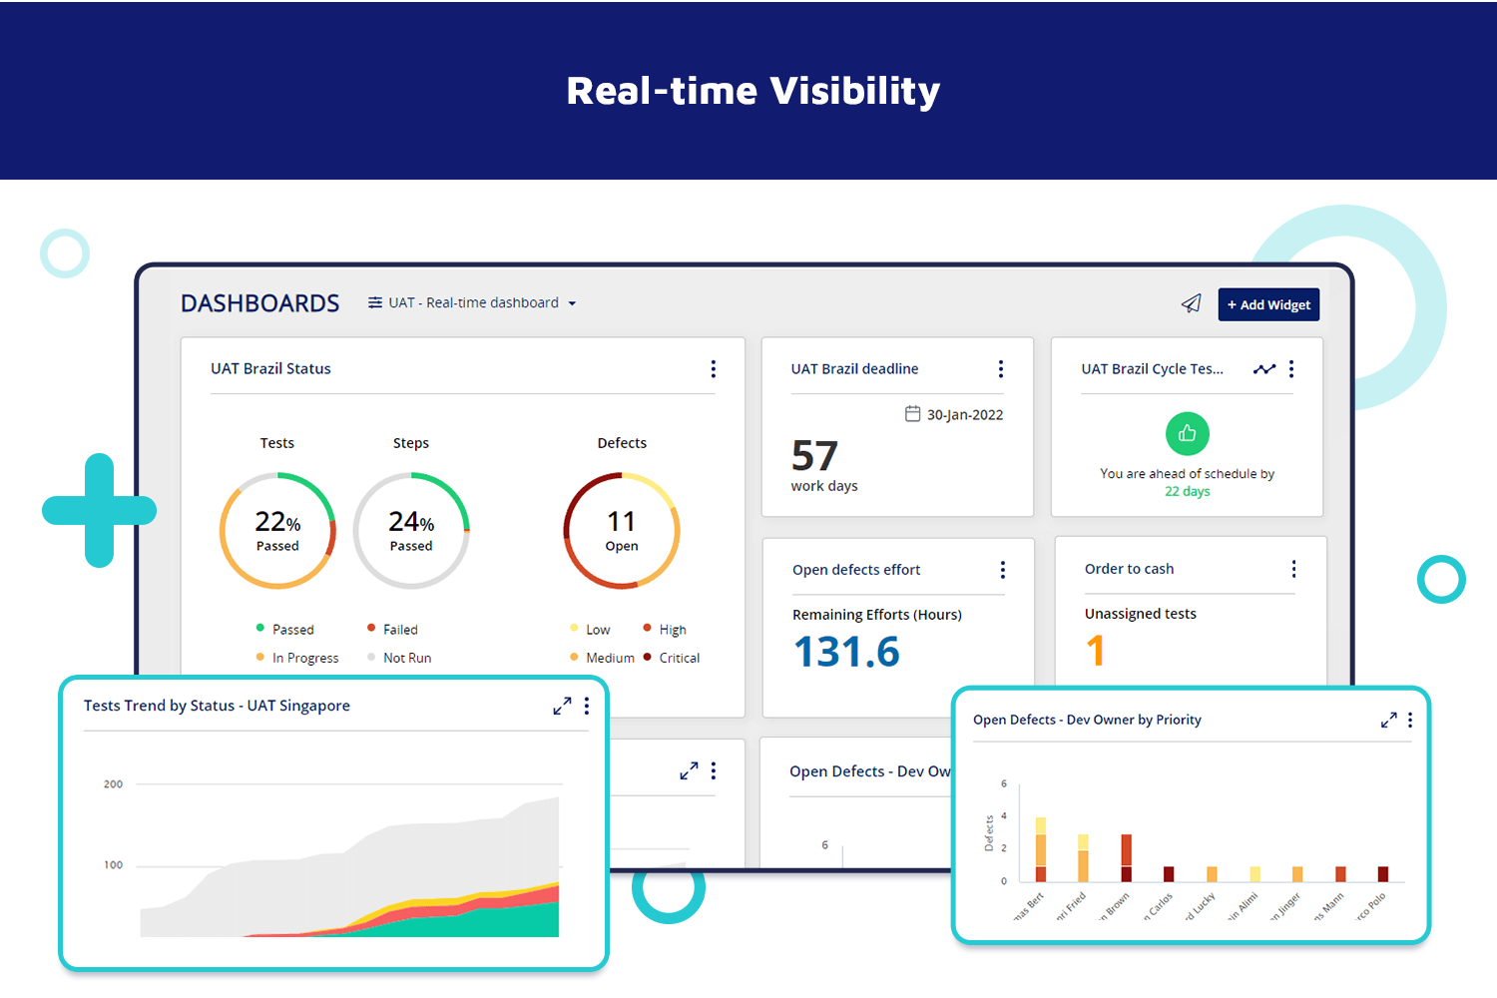The width and height of the screenshot is (1497, 998).
Task: Open Tests Trend by Status kebab menu
Action: (587, 706)
